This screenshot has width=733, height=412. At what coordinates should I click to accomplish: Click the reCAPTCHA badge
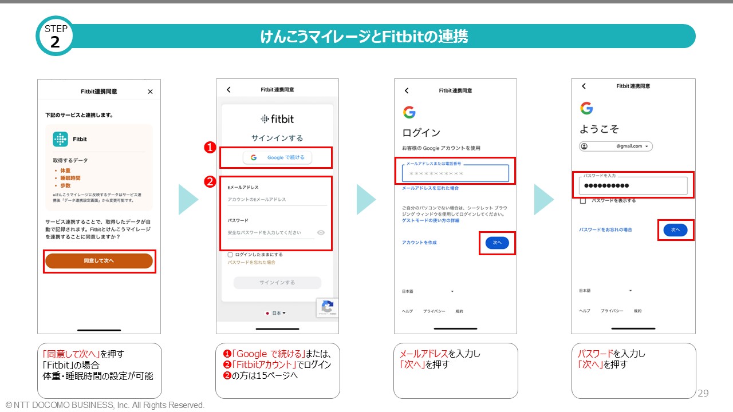click(327, 308)
